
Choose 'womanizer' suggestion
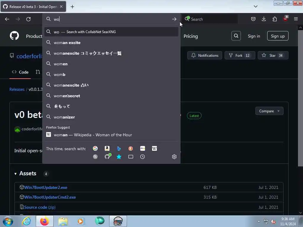(111, 117)
